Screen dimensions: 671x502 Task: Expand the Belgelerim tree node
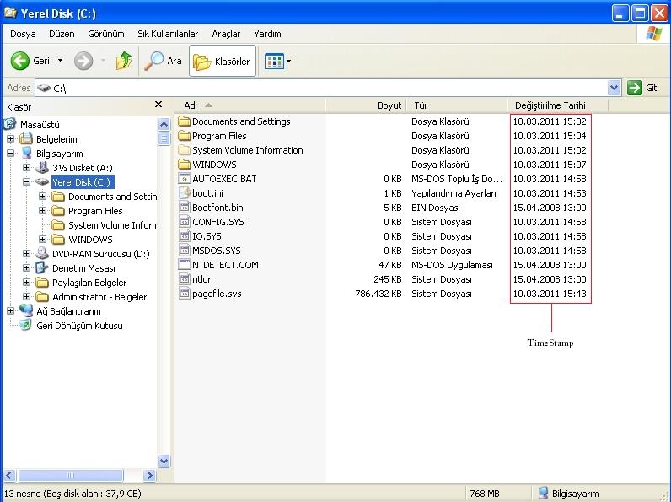tap(11, 138)
